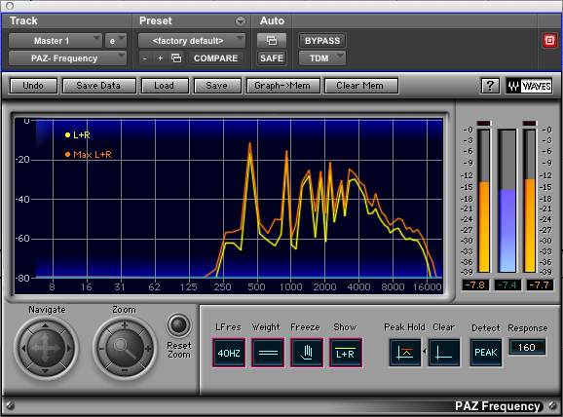Click the preset minus button
Viewport: 563px width, 417px height.
tap(145, 58)
